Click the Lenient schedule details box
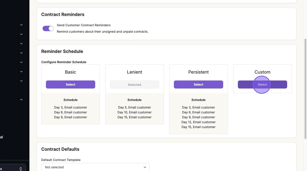Screen dimensions: 307x171 tap(134, 109)
